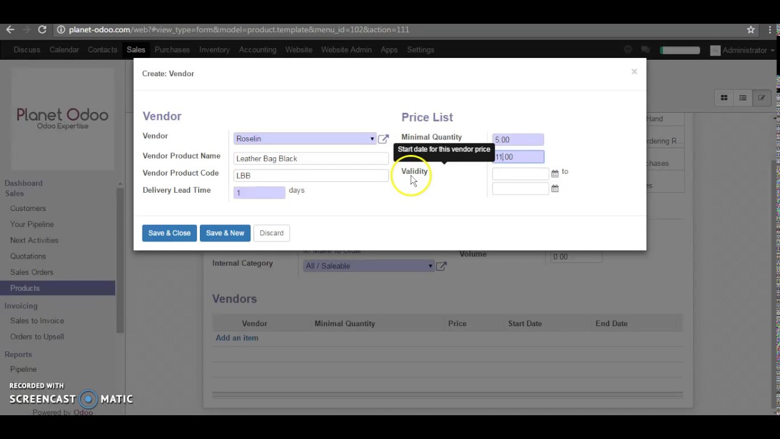
Task: Click the site info icon in address bar
Action: pos(61,29)
